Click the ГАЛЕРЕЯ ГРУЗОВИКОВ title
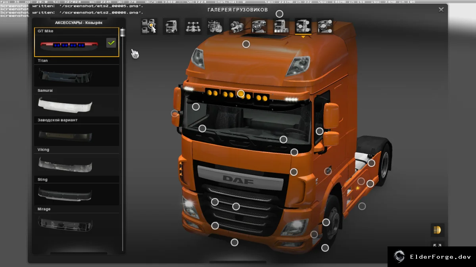476x267 pixels. tap(238, 9)
